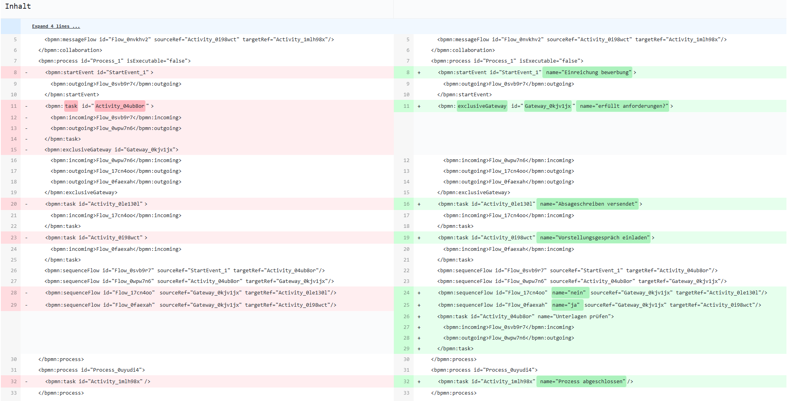The height and width of the screenshot is (401, 792).
Task: Click the highlighted 'Gateway_0kjv1jx' id on right
Action: [x=548, y=106]
